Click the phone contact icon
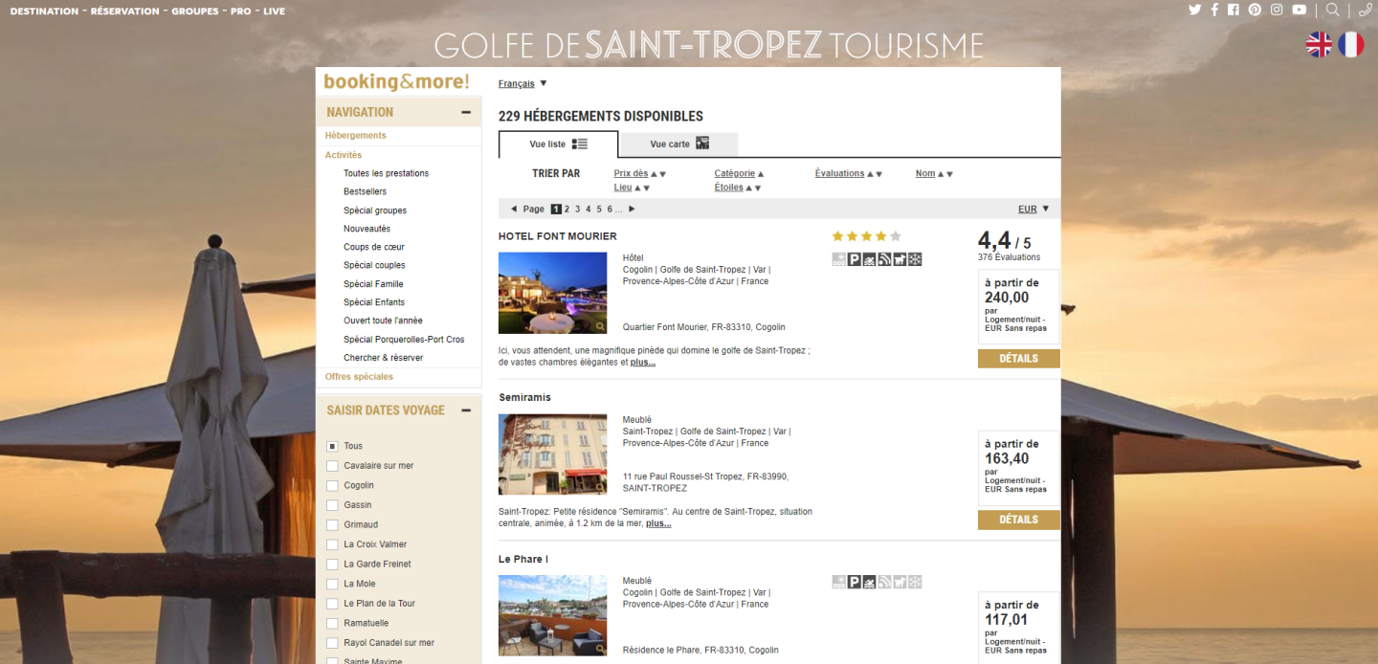This screenshot has width=1378, height=664. pos(1365,10)
